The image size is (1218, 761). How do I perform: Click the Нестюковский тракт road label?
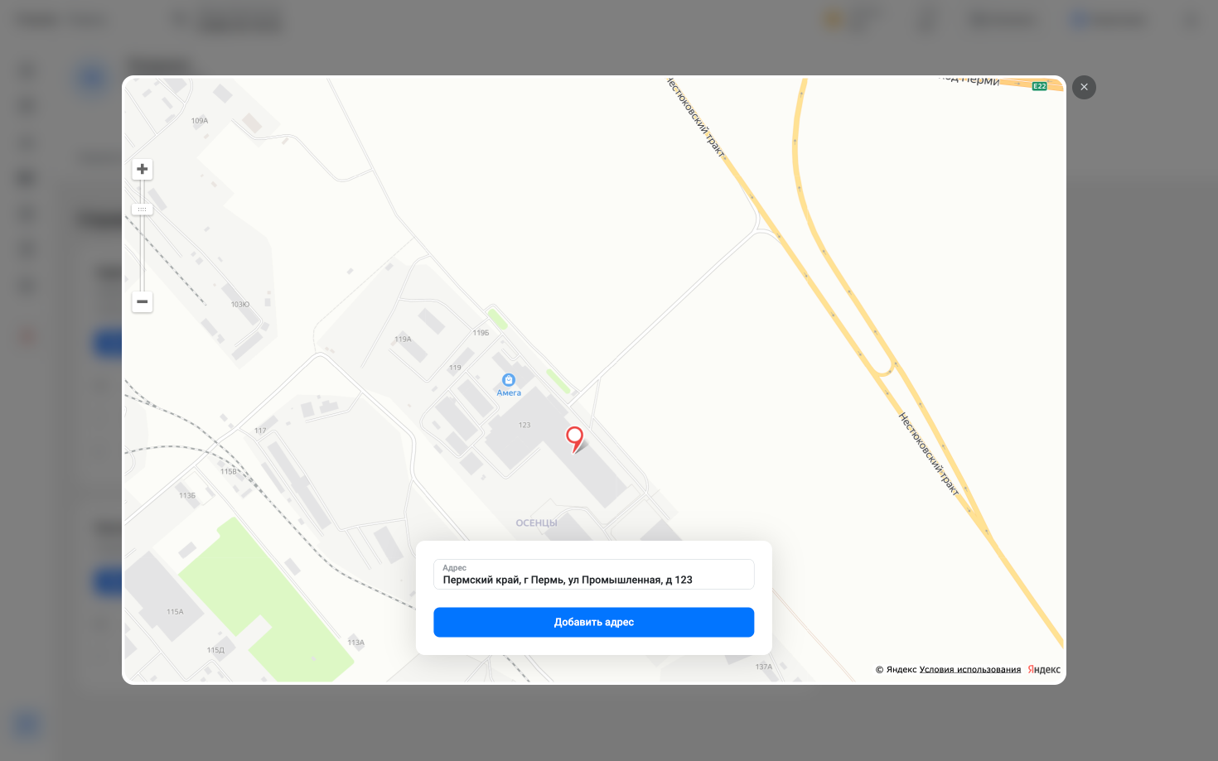(929, 455)
